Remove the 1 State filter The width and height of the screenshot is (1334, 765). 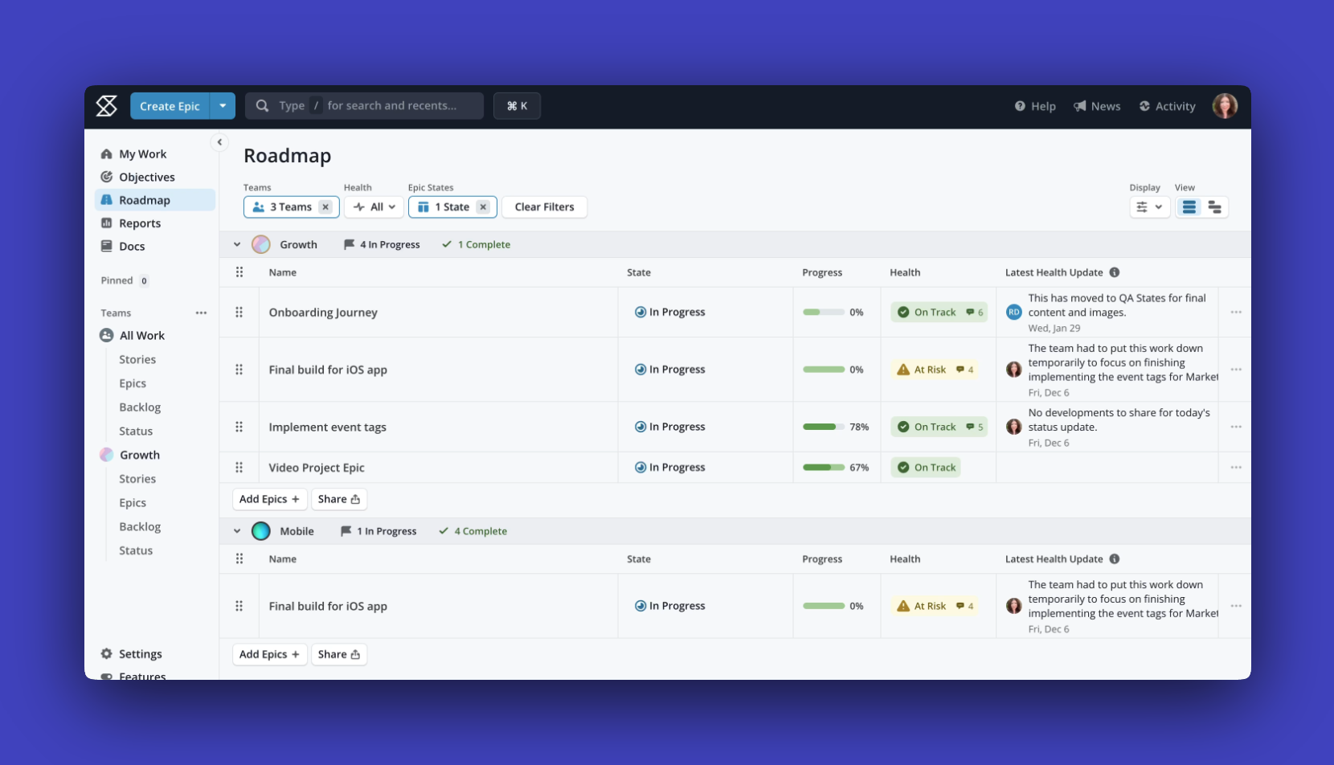483,207
